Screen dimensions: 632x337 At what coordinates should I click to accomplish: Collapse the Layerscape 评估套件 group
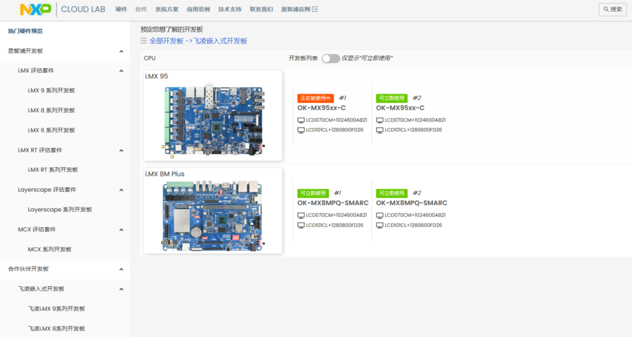click(121, 190)
